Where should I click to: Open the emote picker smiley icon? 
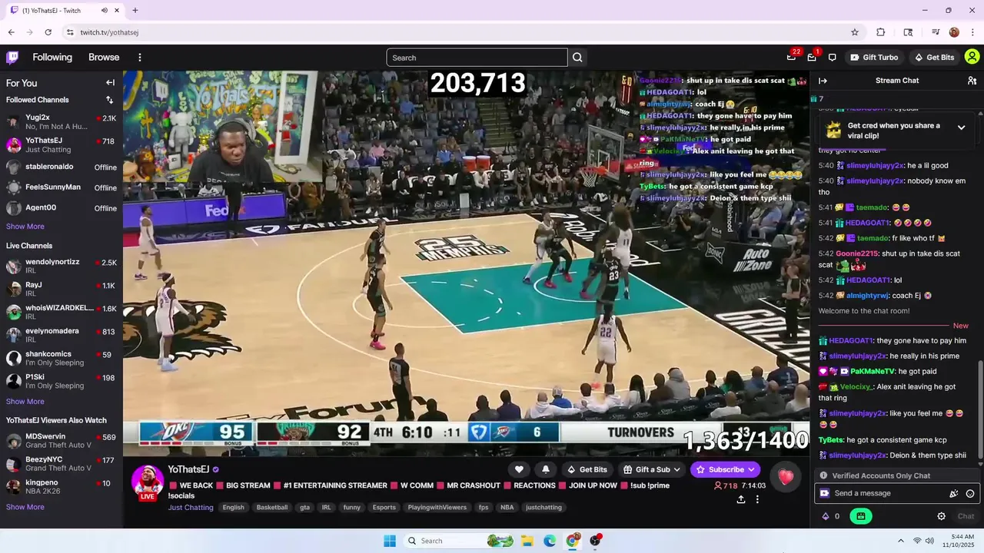click(970, 493)
